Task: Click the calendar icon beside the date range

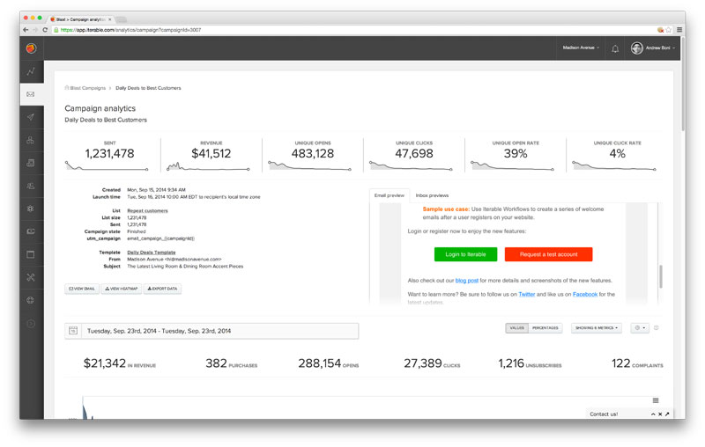Action: [x=73, y=331]
